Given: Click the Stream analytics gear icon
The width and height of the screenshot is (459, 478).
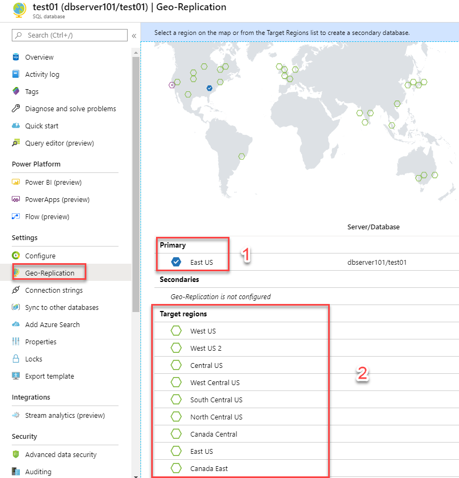Looking at the screenshot, I should [x=16, y=415].
